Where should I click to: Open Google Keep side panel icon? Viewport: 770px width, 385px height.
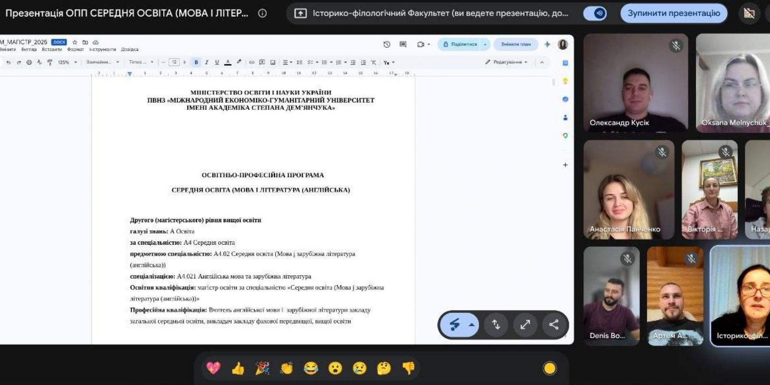565,81
